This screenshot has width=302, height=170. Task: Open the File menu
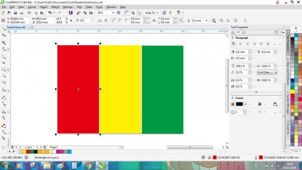pos(4,7)
